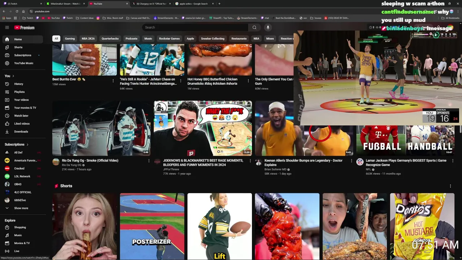Open options menu for Rio Da Yung Og video
Screen dimensions: 462x260
tap(149, 161)
